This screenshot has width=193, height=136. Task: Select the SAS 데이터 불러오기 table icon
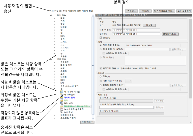coord(62,109)
